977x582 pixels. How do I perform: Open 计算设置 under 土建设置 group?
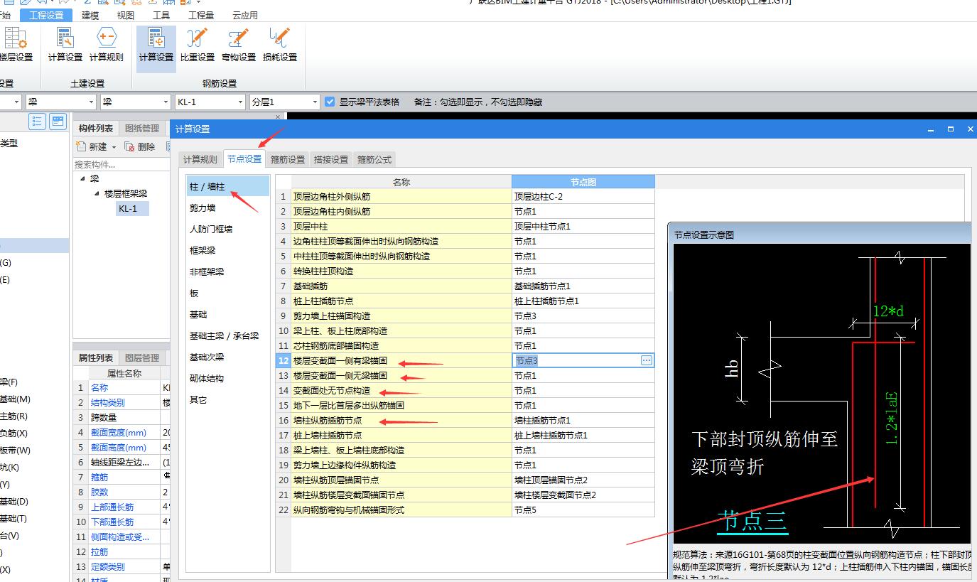click(x=65, y=46)
